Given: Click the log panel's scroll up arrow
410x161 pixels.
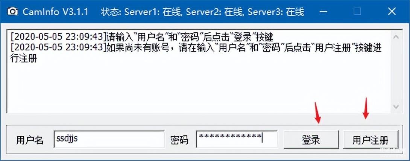Looking at the screenshot, I should point(396,37).
